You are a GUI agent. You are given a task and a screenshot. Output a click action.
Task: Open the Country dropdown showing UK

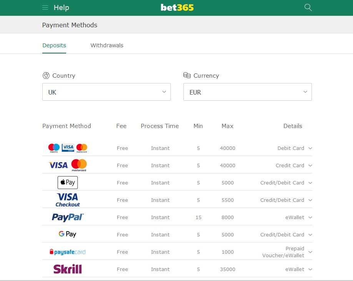point(107,92)
